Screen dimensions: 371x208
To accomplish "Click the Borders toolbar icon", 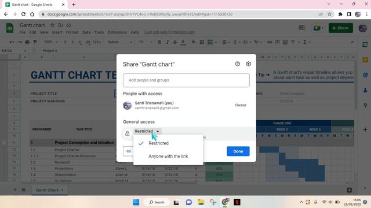I will click(x=202, y=42).
